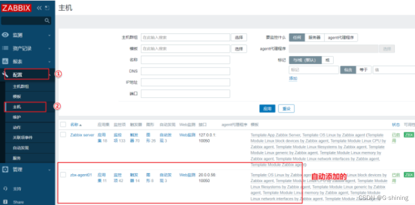Click ZBX availability badge for zbx-agent01
Viewport: 415px width, 205px height.
[x=409, y=175]
